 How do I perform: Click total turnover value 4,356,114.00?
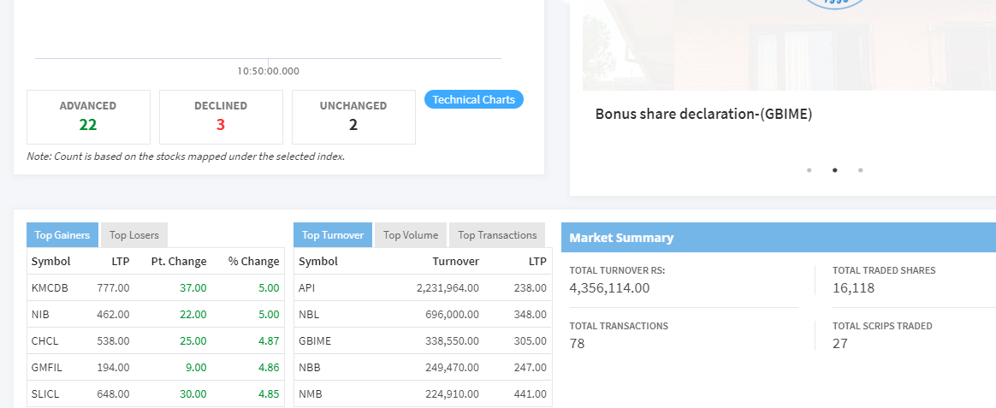610,288
